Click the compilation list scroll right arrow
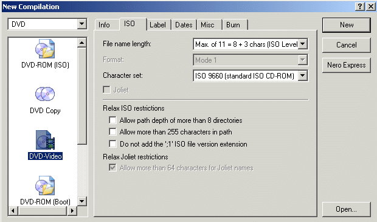Image resolution: width=377 pixels, height=222 pixels. point(72,211)
